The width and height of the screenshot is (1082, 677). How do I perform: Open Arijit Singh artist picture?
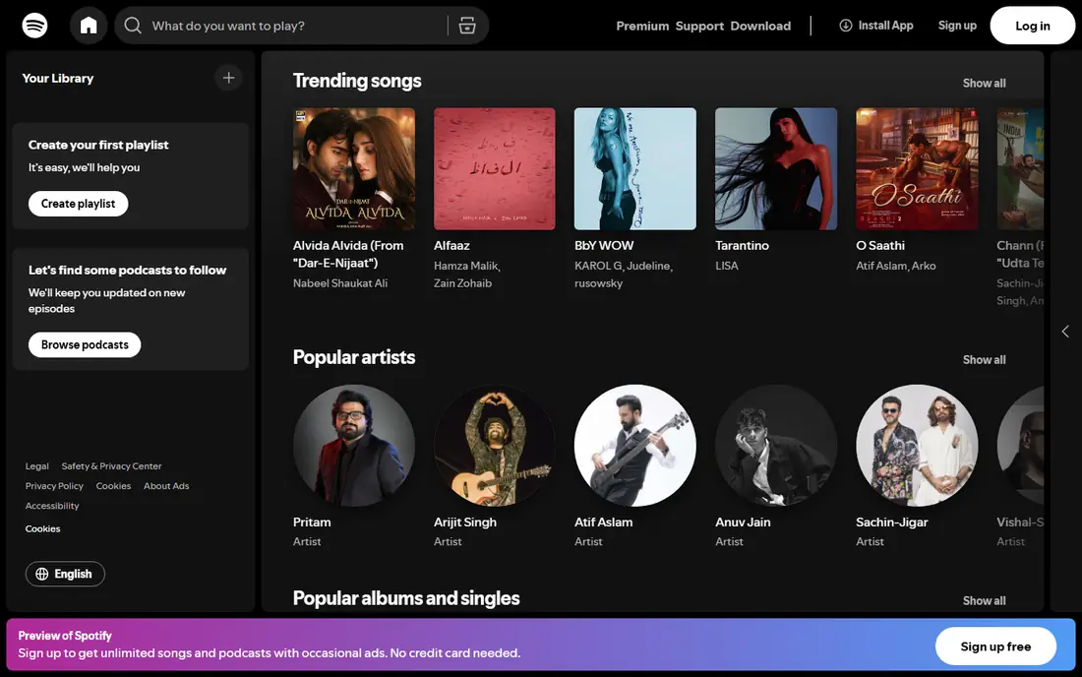pyautogui.click(x=495, y=445)
